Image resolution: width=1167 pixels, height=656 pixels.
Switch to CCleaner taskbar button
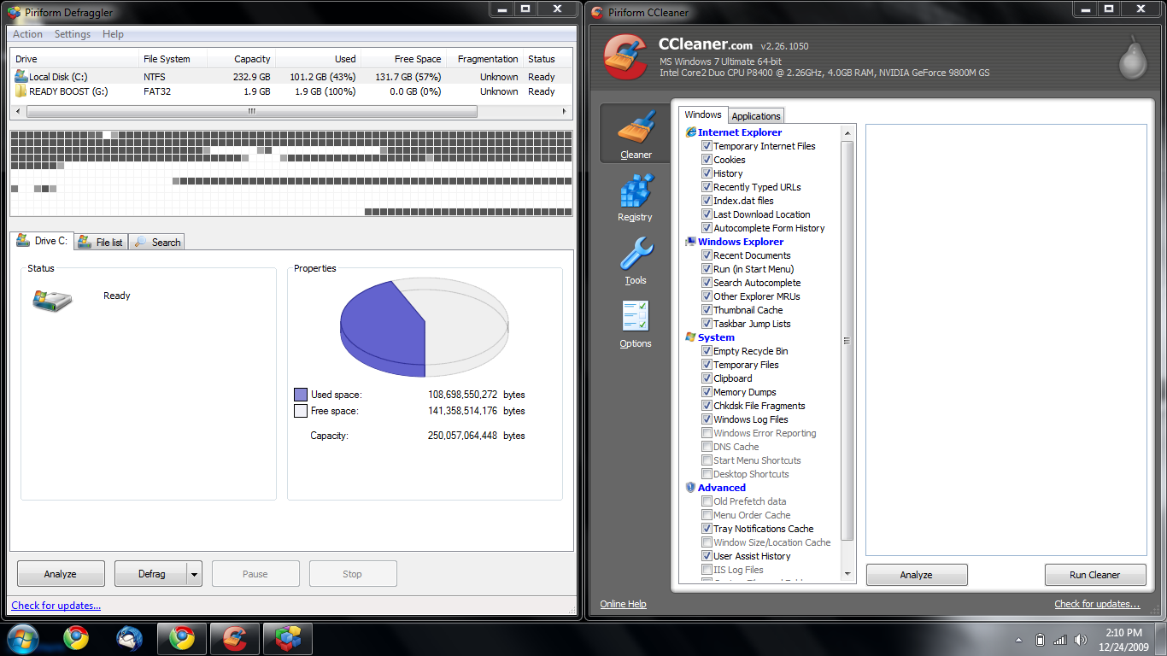click(x=235, y=638)
